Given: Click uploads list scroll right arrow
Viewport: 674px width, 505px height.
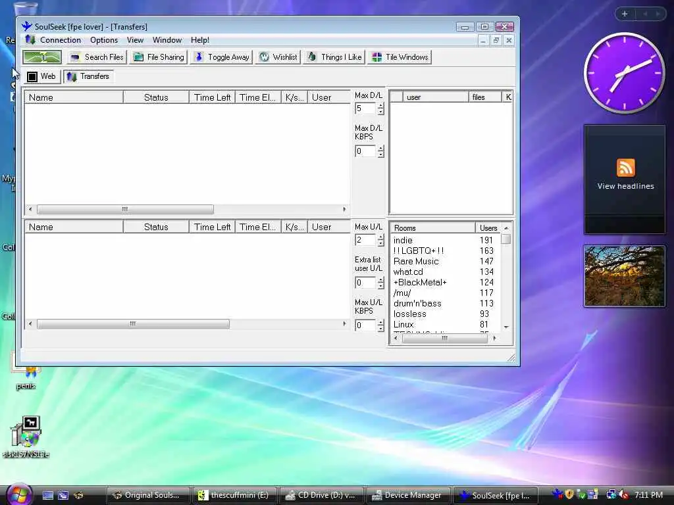Looking at the screenshot, I should click(344, 324).
